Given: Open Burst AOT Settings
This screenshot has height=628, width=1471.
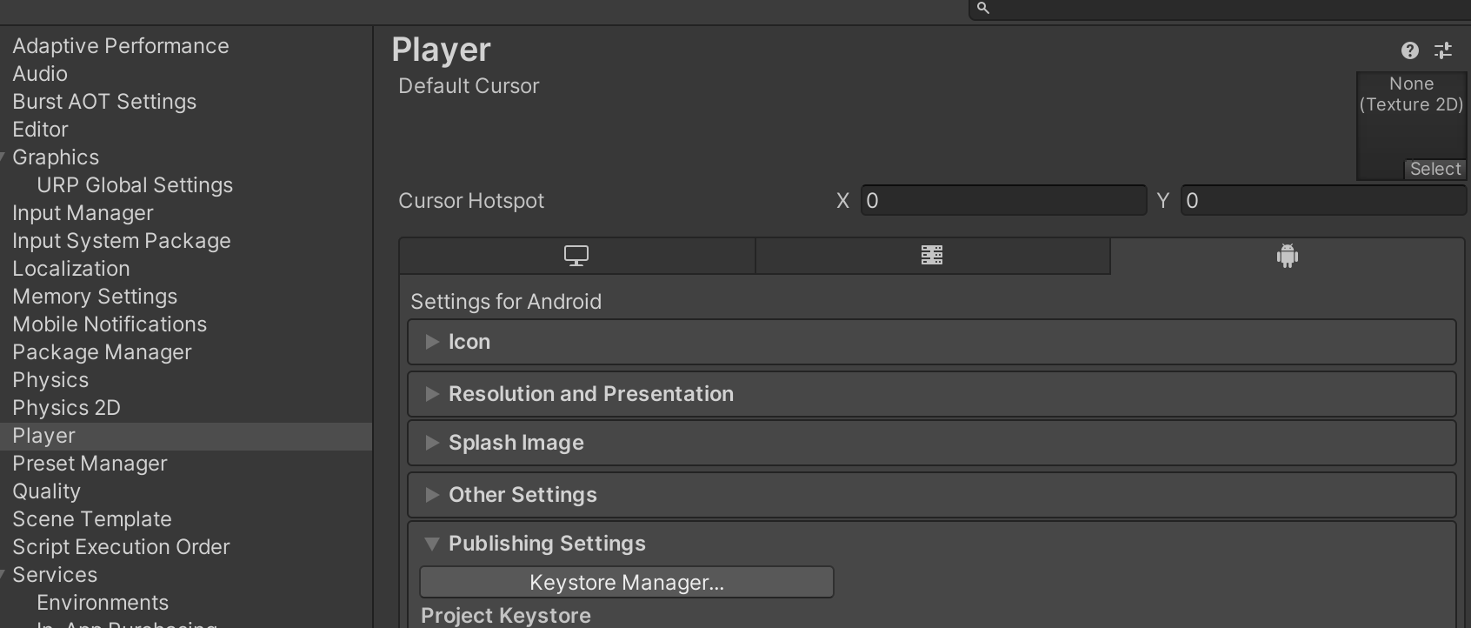Looking at the screenshot, I should coord(104,102).
